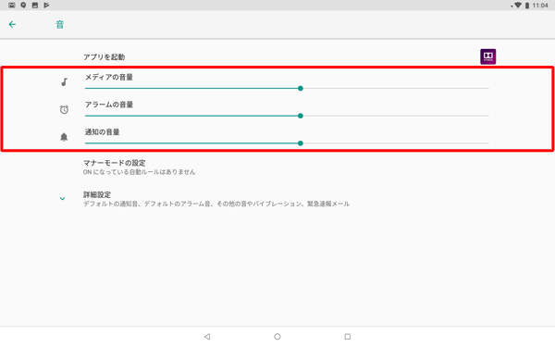Go back using the arrow beside 音
The image size is (555, 347).
(12, 24)
